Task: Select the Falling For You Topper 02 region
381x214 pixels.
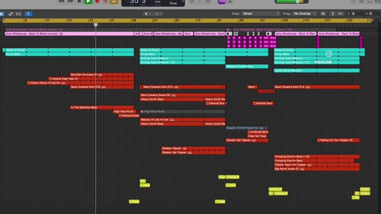Action: click(338, 140)
